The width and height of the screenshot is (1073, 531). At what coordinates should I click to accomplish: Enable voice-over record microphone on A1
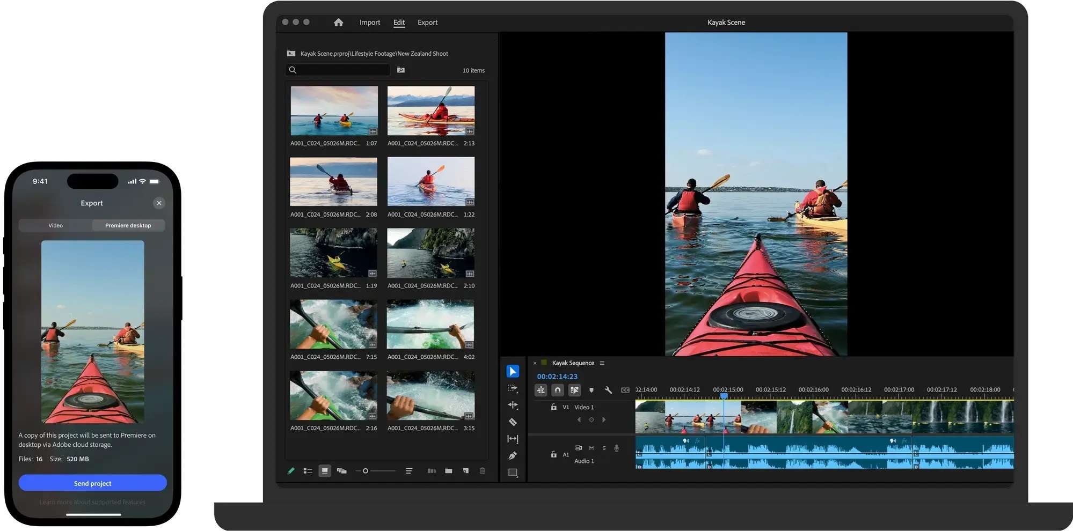(617, 448)
